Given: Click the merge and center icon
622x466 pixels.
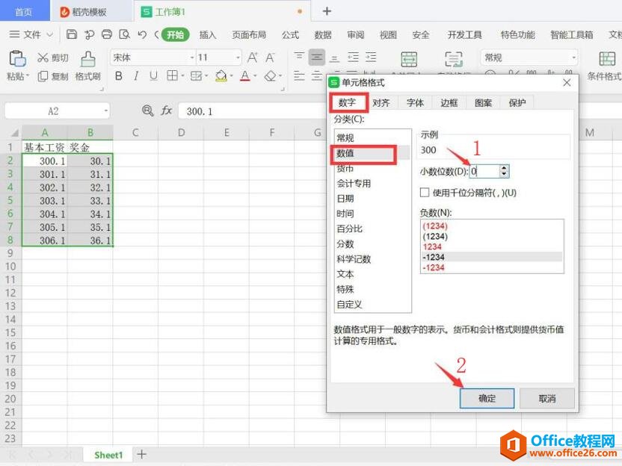Looking at the screenshot, I should (409, 59).
